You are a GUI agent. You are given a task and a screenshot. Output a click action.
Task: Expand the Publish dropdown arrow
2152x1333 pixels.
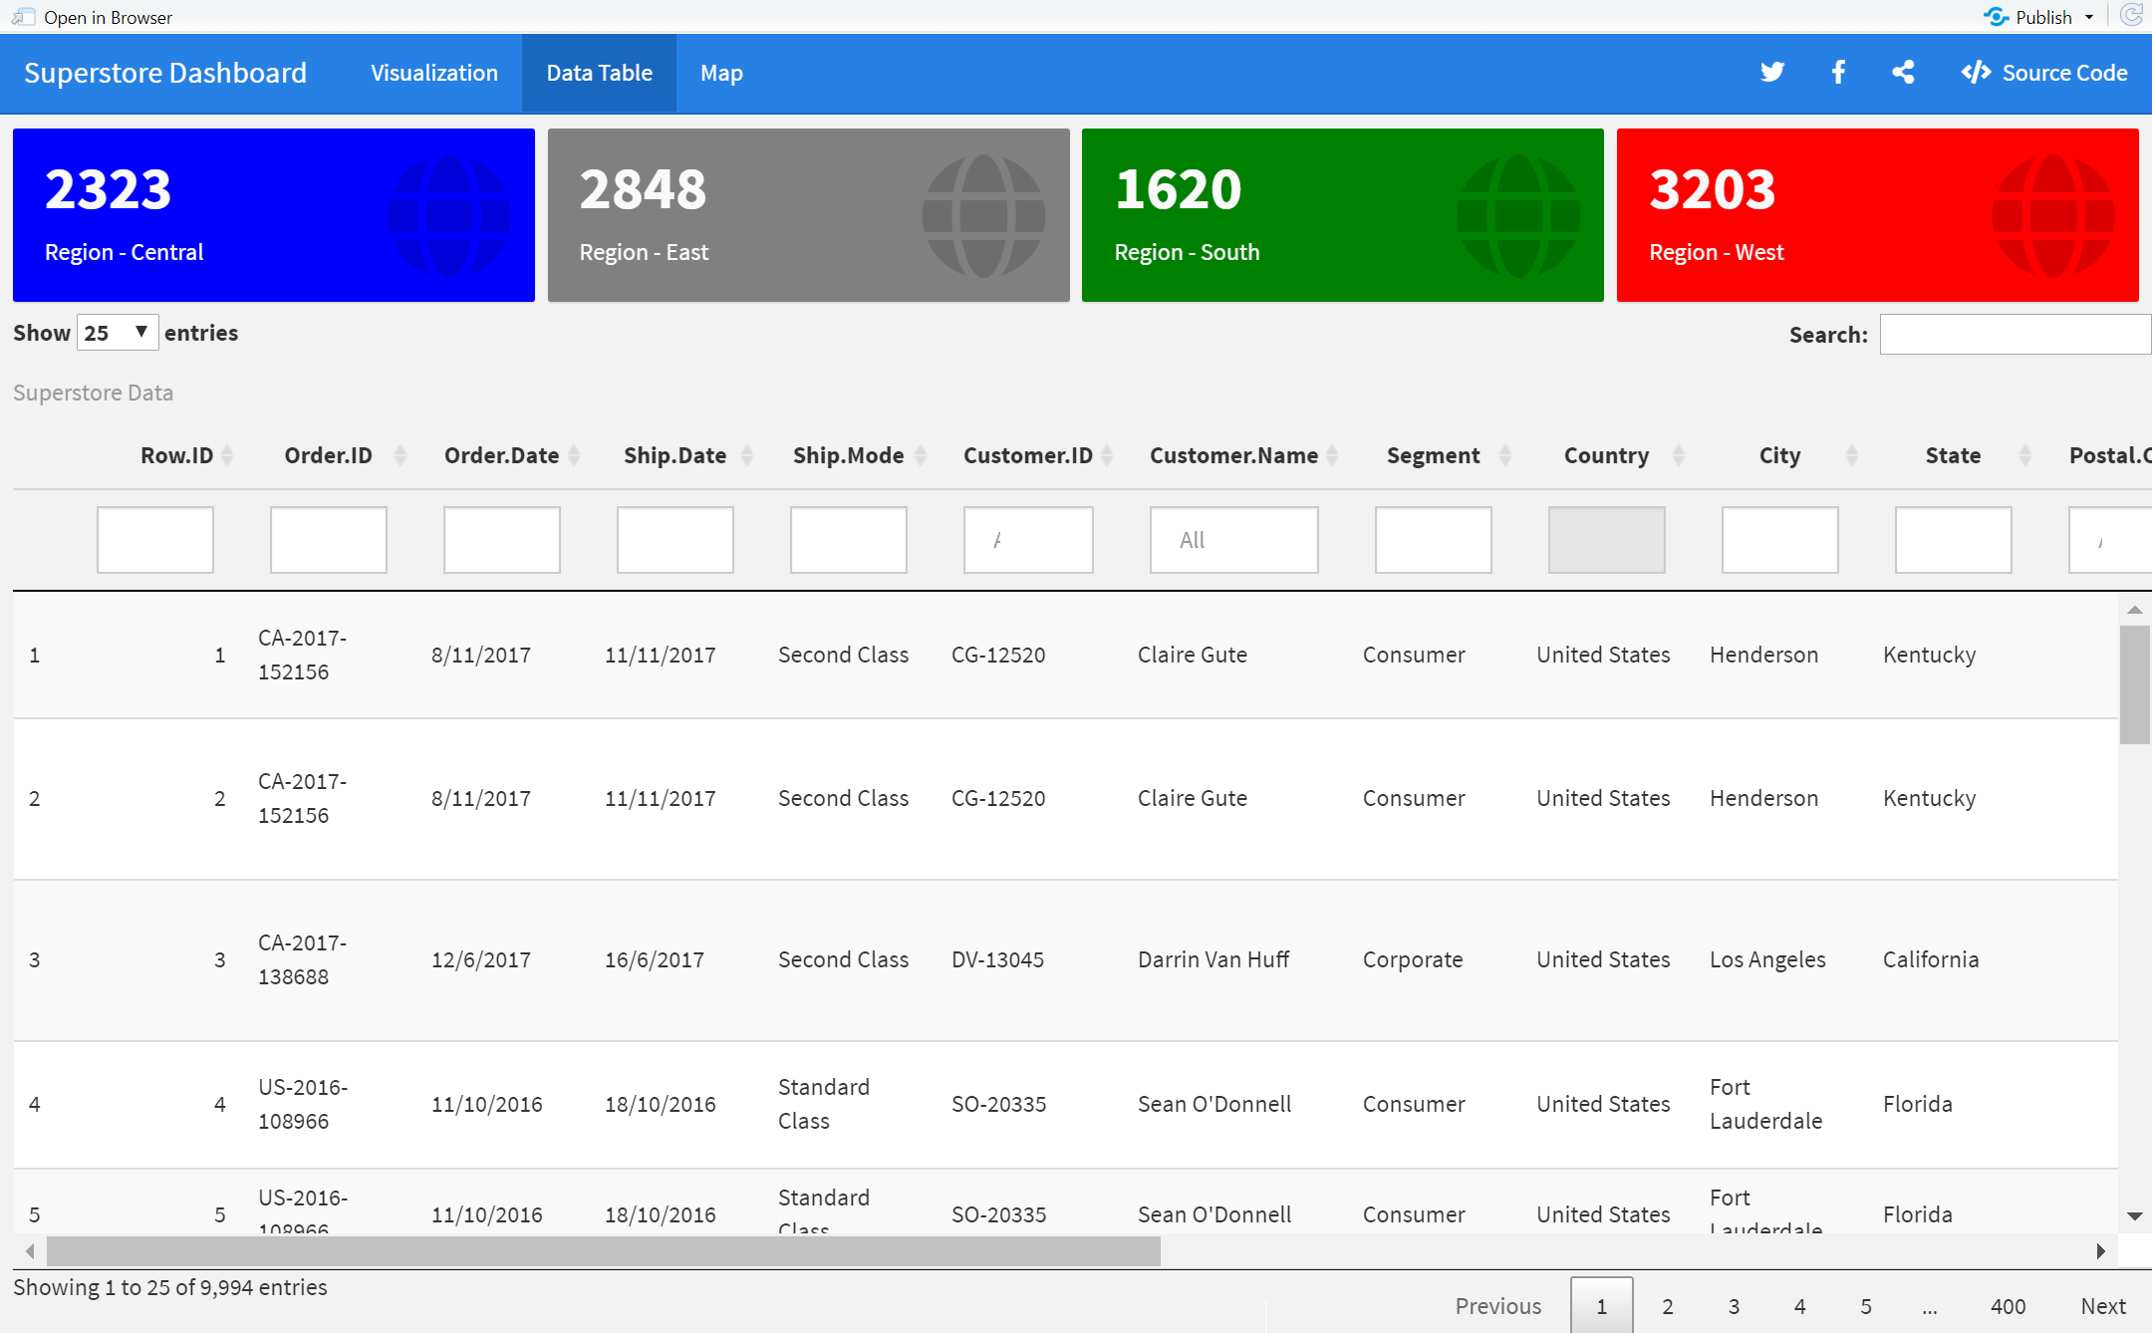coord(2089,17)
